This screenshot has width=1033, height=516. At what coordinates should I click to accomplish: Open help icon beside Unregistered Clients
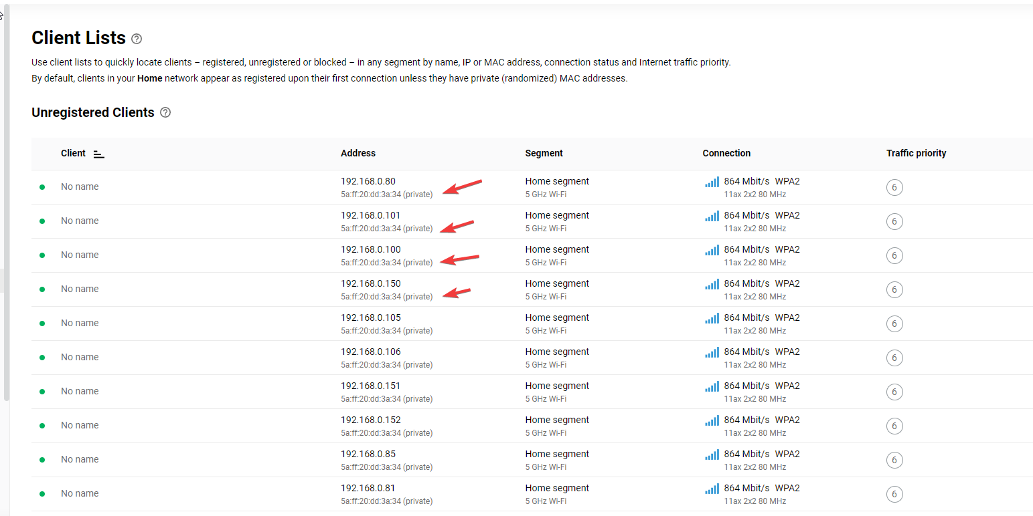(165, 112)
